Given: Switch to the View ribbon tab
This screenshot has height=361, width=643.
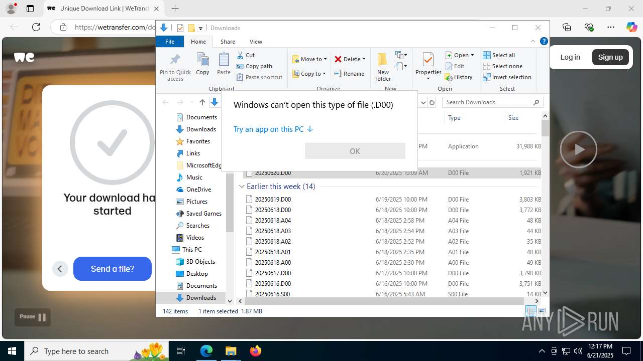Looking at the screenshot, I should pos(256,42).
